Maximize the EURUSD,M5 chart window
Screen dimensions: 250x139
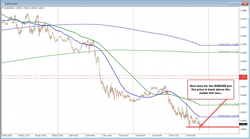click(238, 4)
